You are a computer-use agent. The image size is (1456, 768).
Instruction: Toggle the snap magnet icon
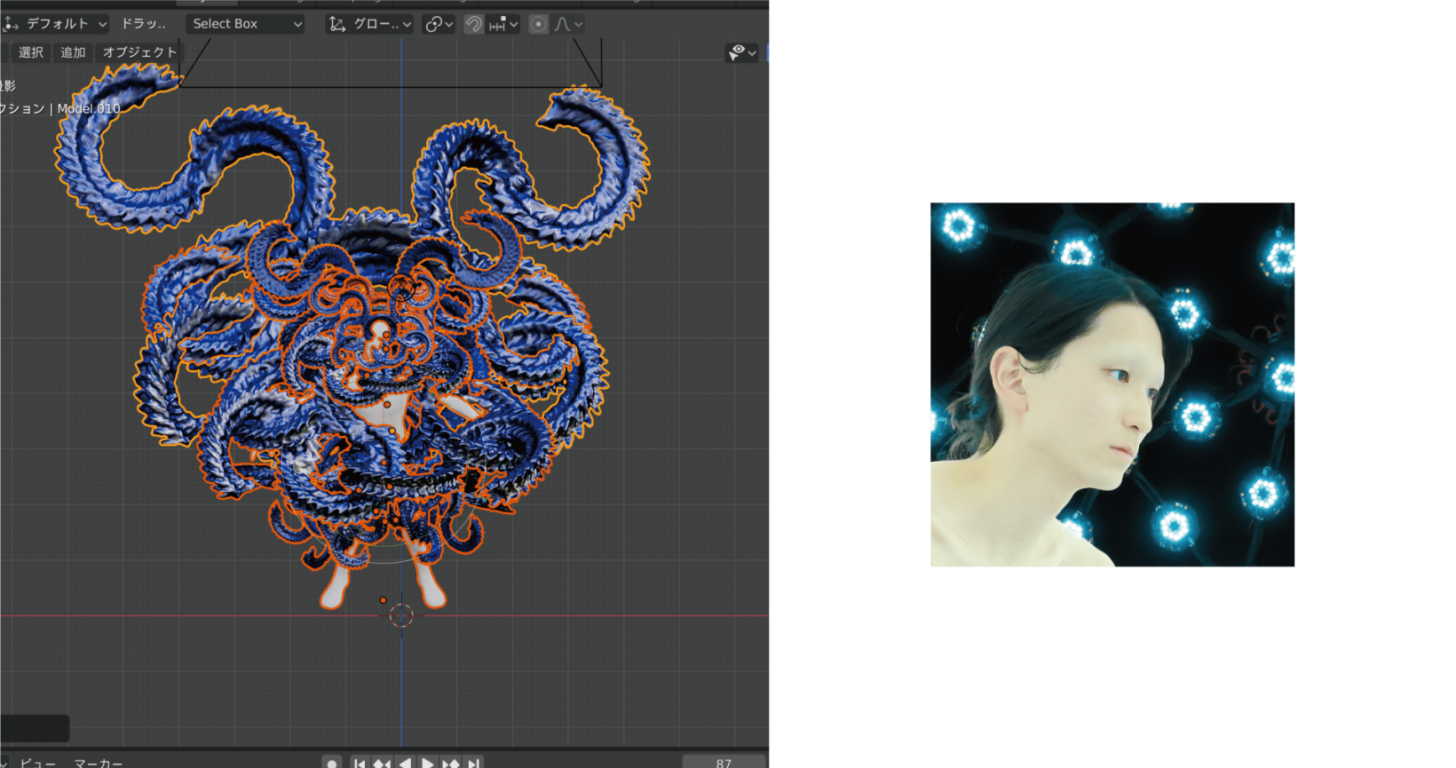(x=474, y=24)
